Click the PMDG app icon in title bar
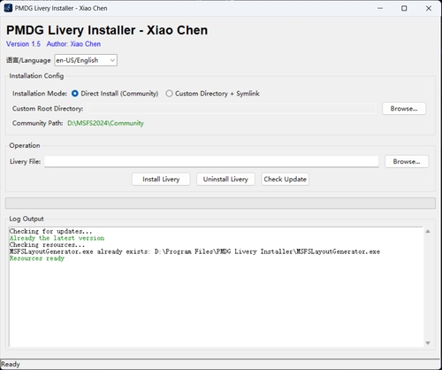The image size is (442, 370). (x=8, y=8)
